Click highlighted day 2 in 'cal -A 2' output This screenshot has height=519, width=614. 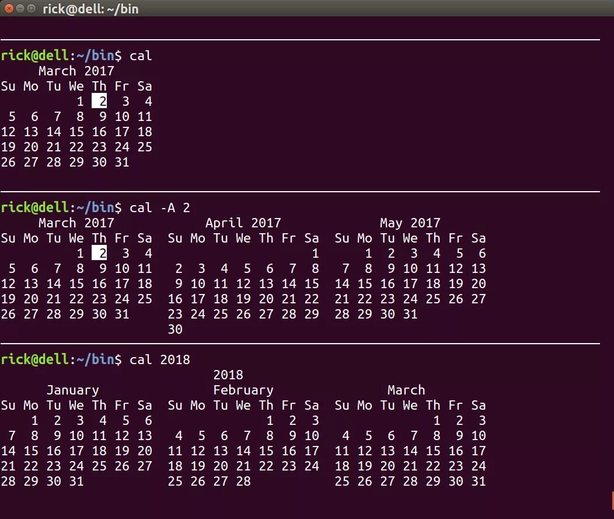point(99,253)
